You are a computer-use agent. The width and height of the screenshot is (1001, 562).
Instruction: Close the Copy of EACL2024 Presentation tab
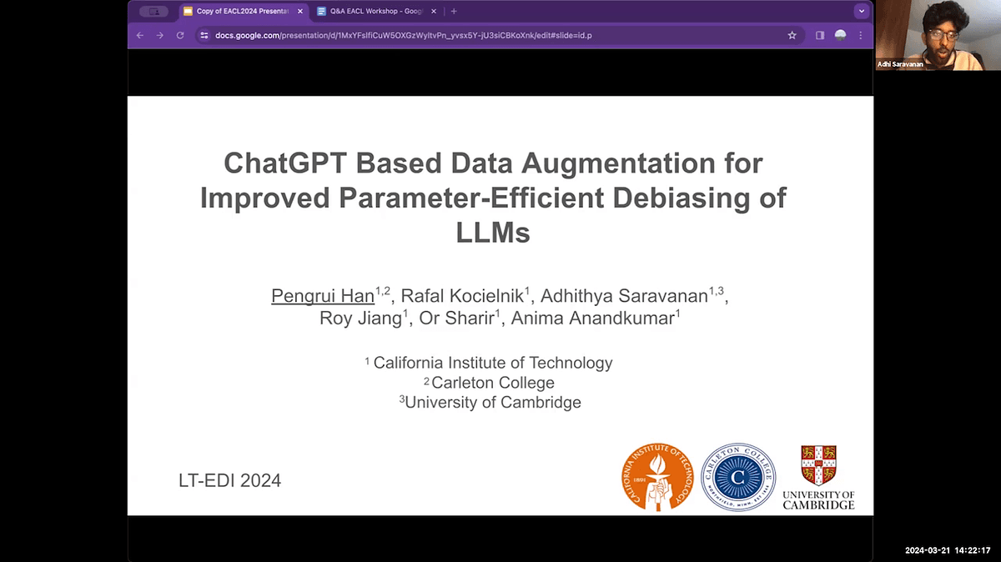(300, 12)
